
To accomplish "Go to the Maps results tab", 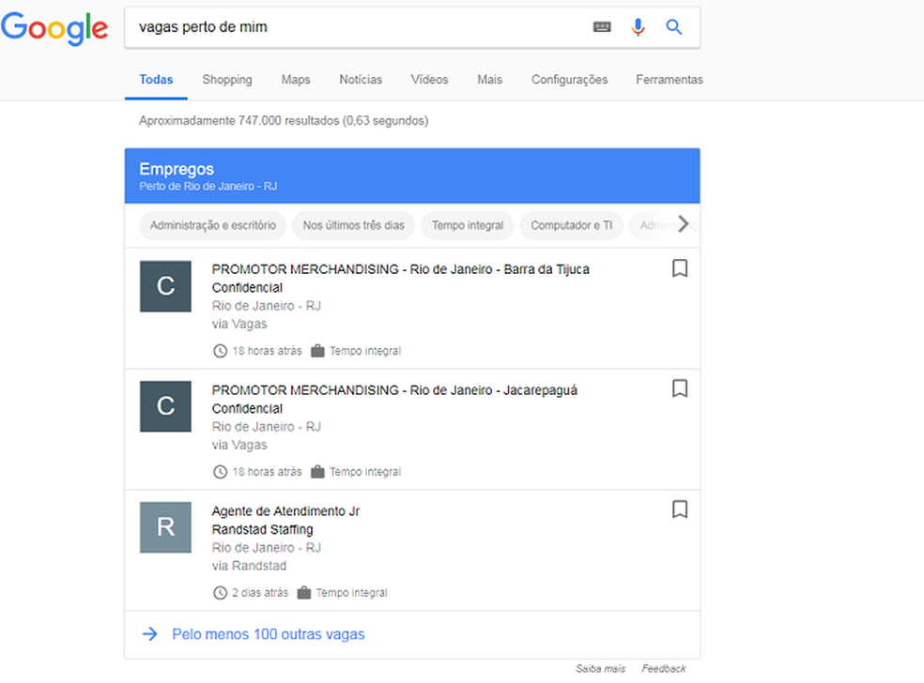I will point(296,80).
